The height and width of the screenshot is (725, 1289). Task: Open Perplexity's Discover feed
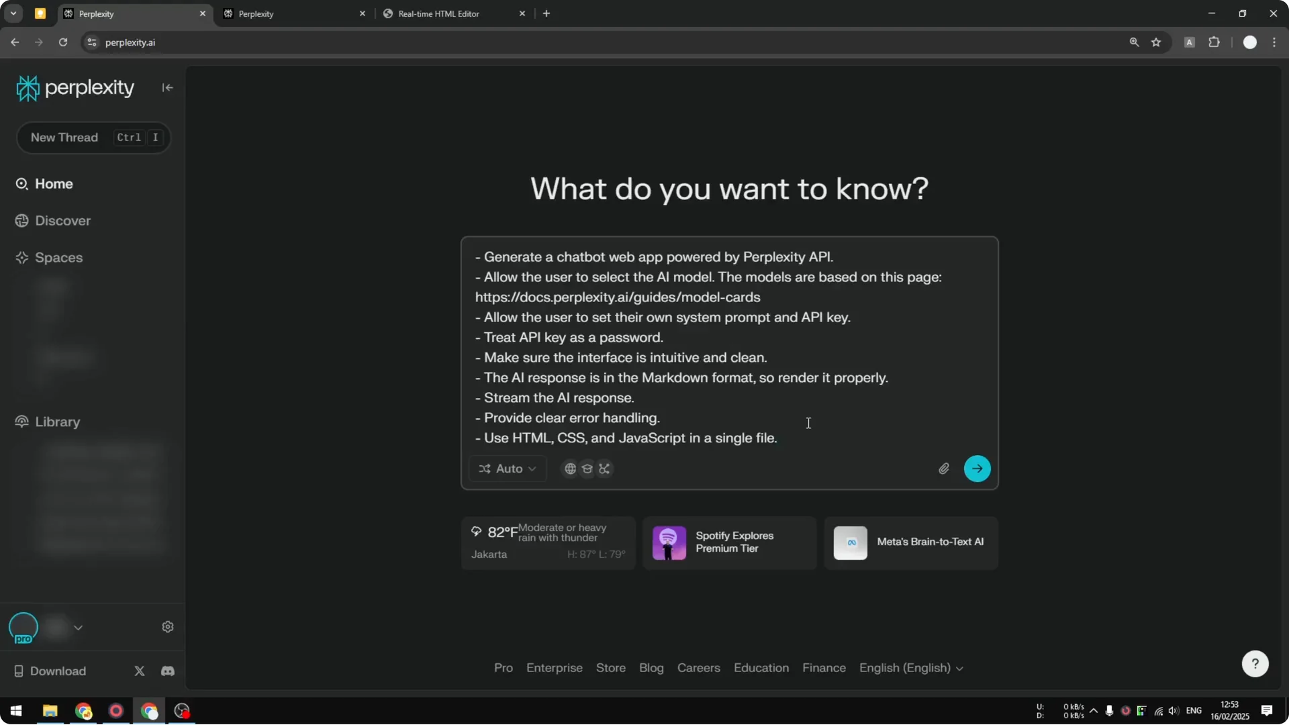[x=62, y=220]
